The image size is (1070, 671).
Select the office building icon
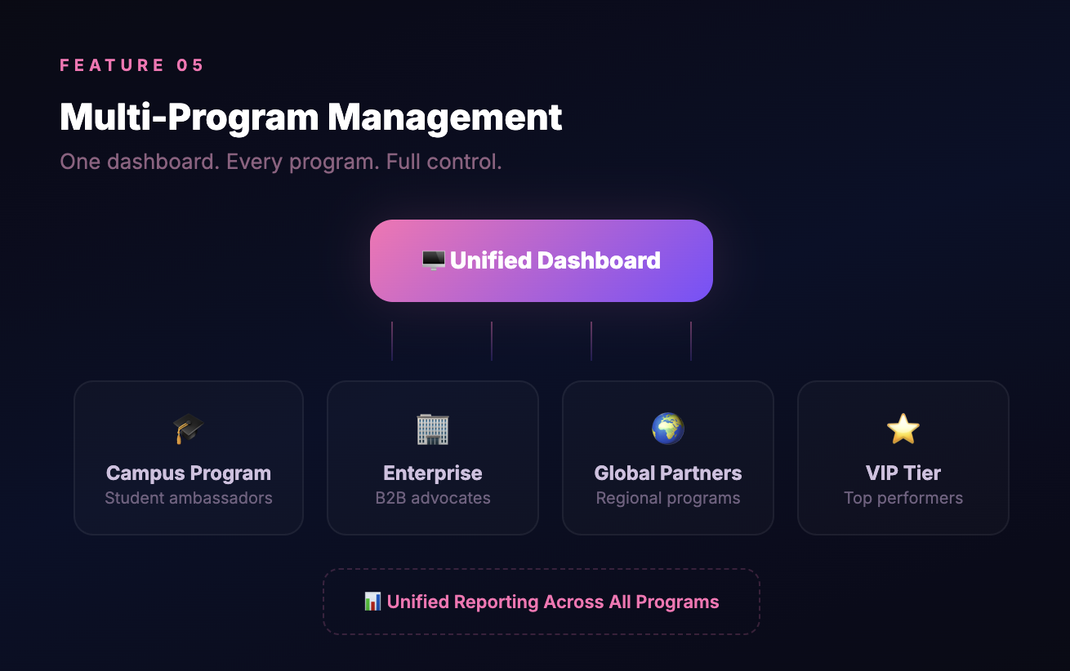coord(433,429)
